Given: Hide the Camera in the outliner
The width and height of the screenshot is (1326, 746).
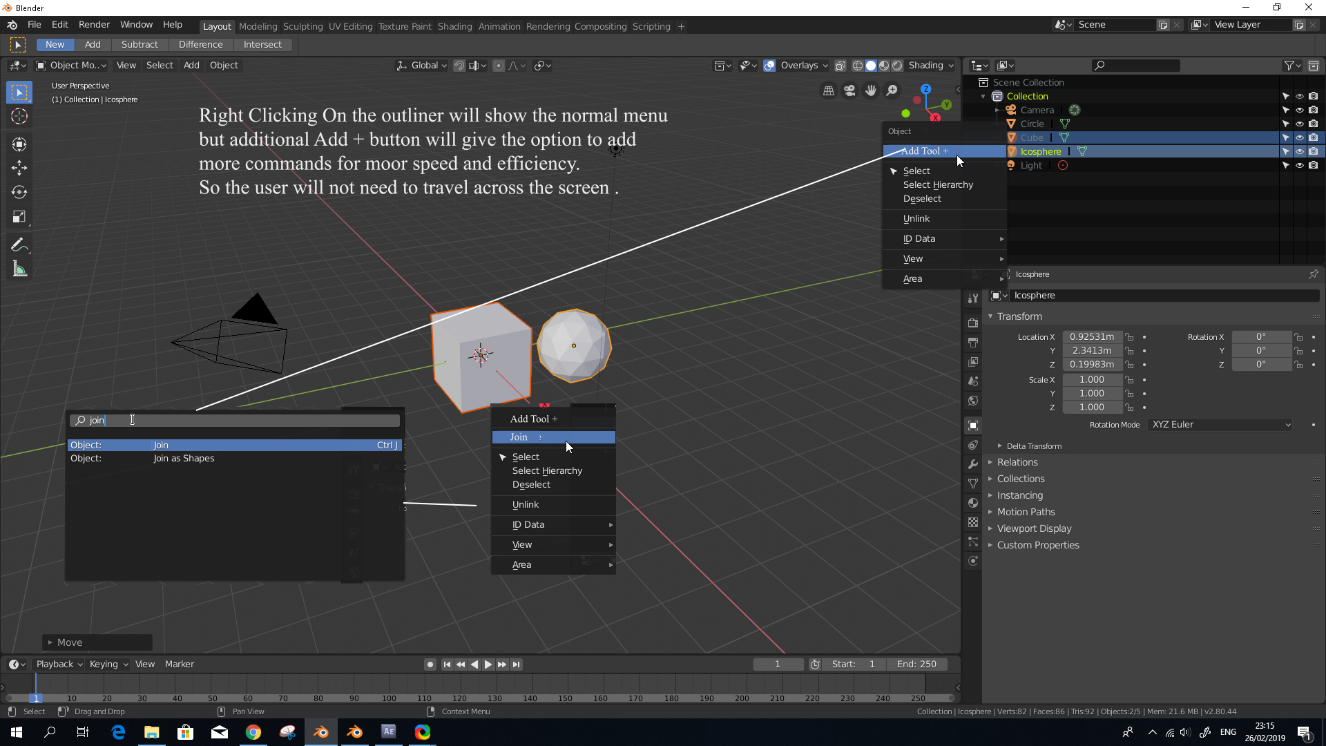Looking at the screenshot, I should 1299,110.
